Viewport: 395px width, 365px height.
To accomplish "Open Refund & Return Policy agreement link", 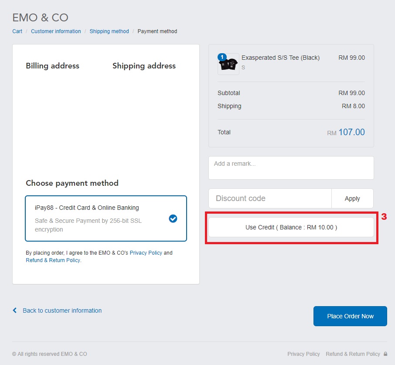I will (53, 260).
